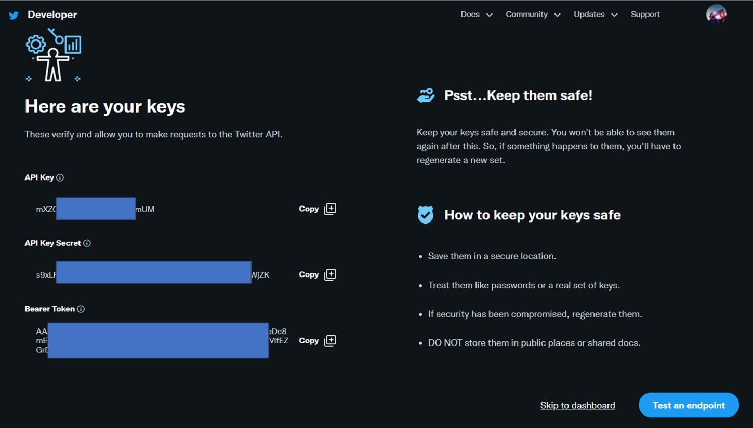Viewport: 753px width, 428px height.
Task: Click copy icon for Bearer Token
Action: click(330, 340)
